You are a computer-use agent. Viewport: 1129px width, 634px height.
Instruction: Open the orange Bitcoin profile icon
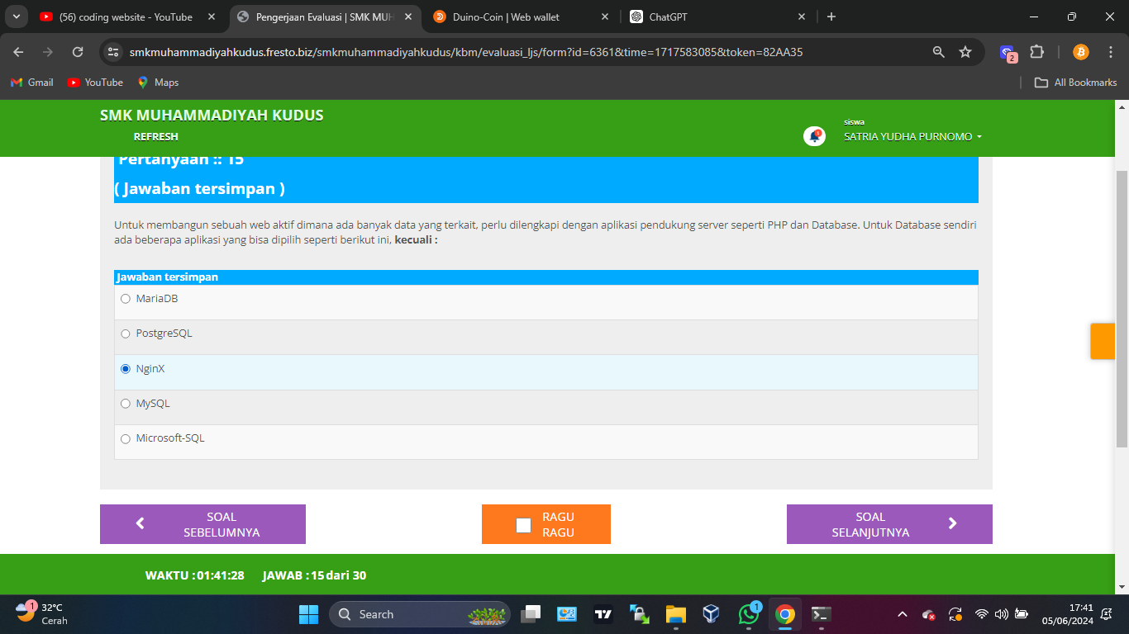[x=1081, y=52]
